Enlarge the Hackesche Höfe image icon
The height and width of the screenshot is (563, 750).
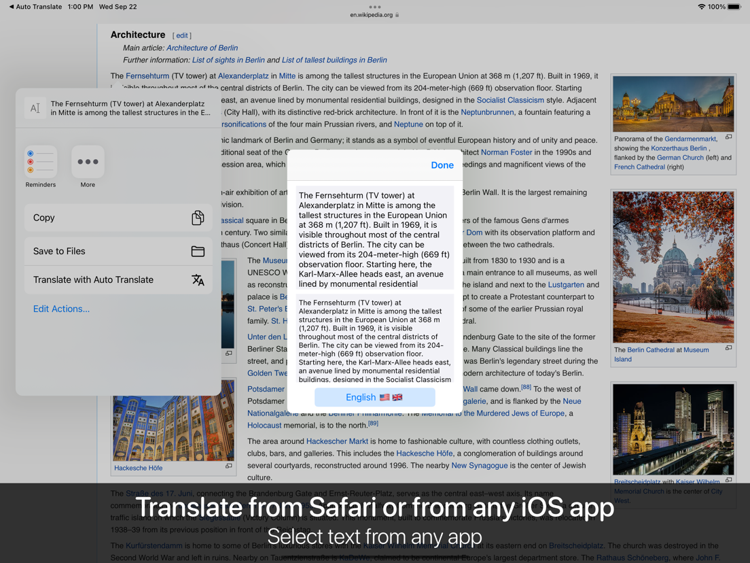pos(229,466)
